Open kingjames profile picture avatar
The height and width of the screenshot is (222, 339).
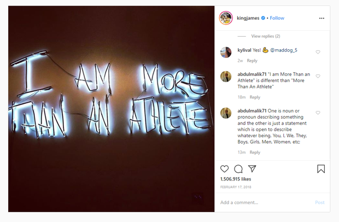click(226, 18)
